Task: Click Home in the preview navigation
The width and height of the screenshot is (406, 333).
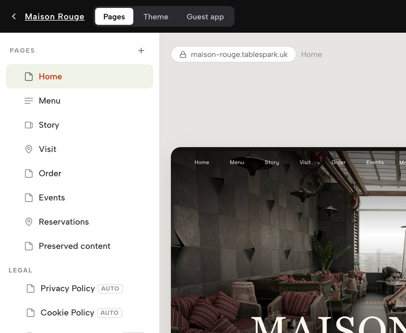Action: [202, 162]
